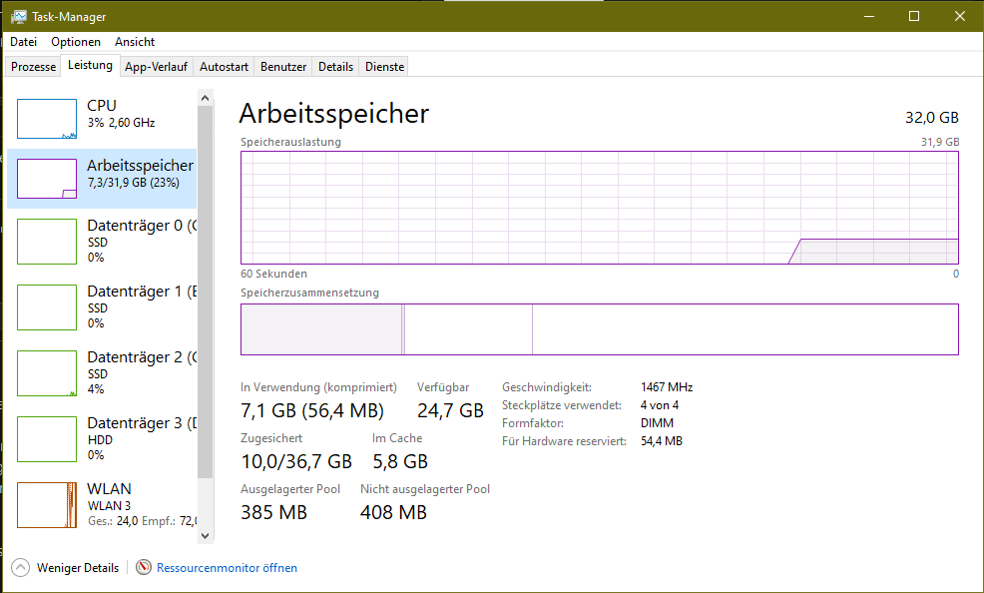984x593 pixels.
Task: Open the Datenträger 1 SSD graph
Action: point(47,307)
